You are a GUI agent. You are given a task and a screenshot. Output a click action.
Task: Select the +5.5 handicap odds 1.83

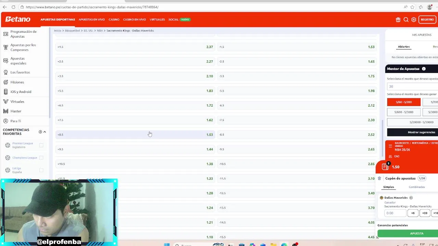[x=135, y=91]
